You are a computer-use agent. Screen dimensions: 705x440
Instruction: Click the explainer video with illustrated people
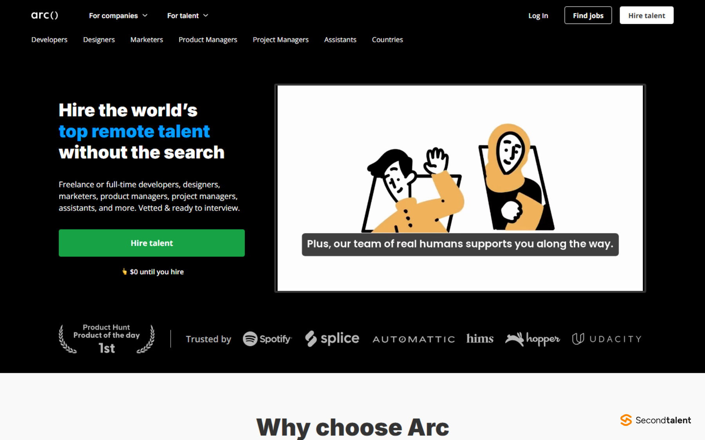click(460, 188)
